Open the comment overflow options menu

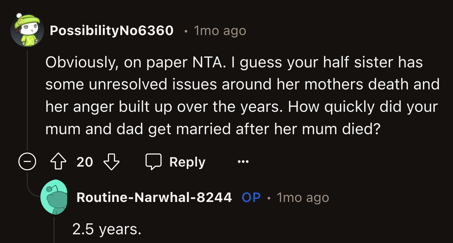click(243, 162)
